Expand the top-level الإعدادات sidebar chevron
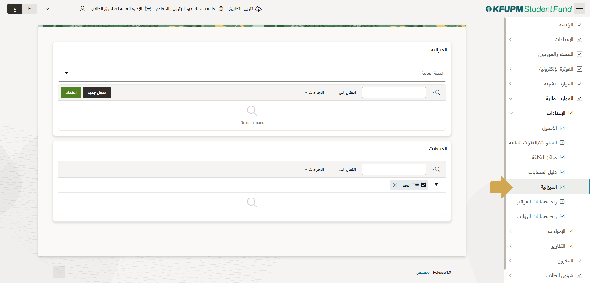Screen dimensions: 590x283 (x=510, y=39)
